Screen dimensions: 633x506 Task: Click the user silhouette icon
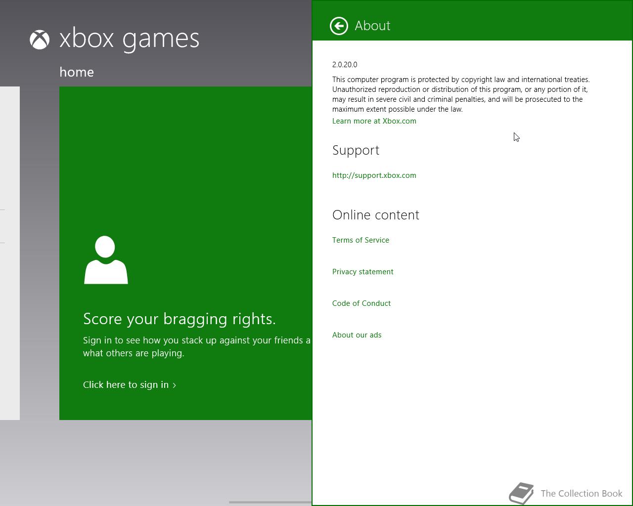pyautogui.click(x=106, y=260)
